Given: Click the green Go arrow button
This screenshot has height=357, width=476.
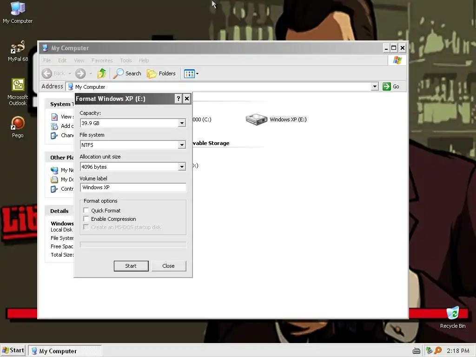Looking at the screenshot, I should tap(386, 86).
